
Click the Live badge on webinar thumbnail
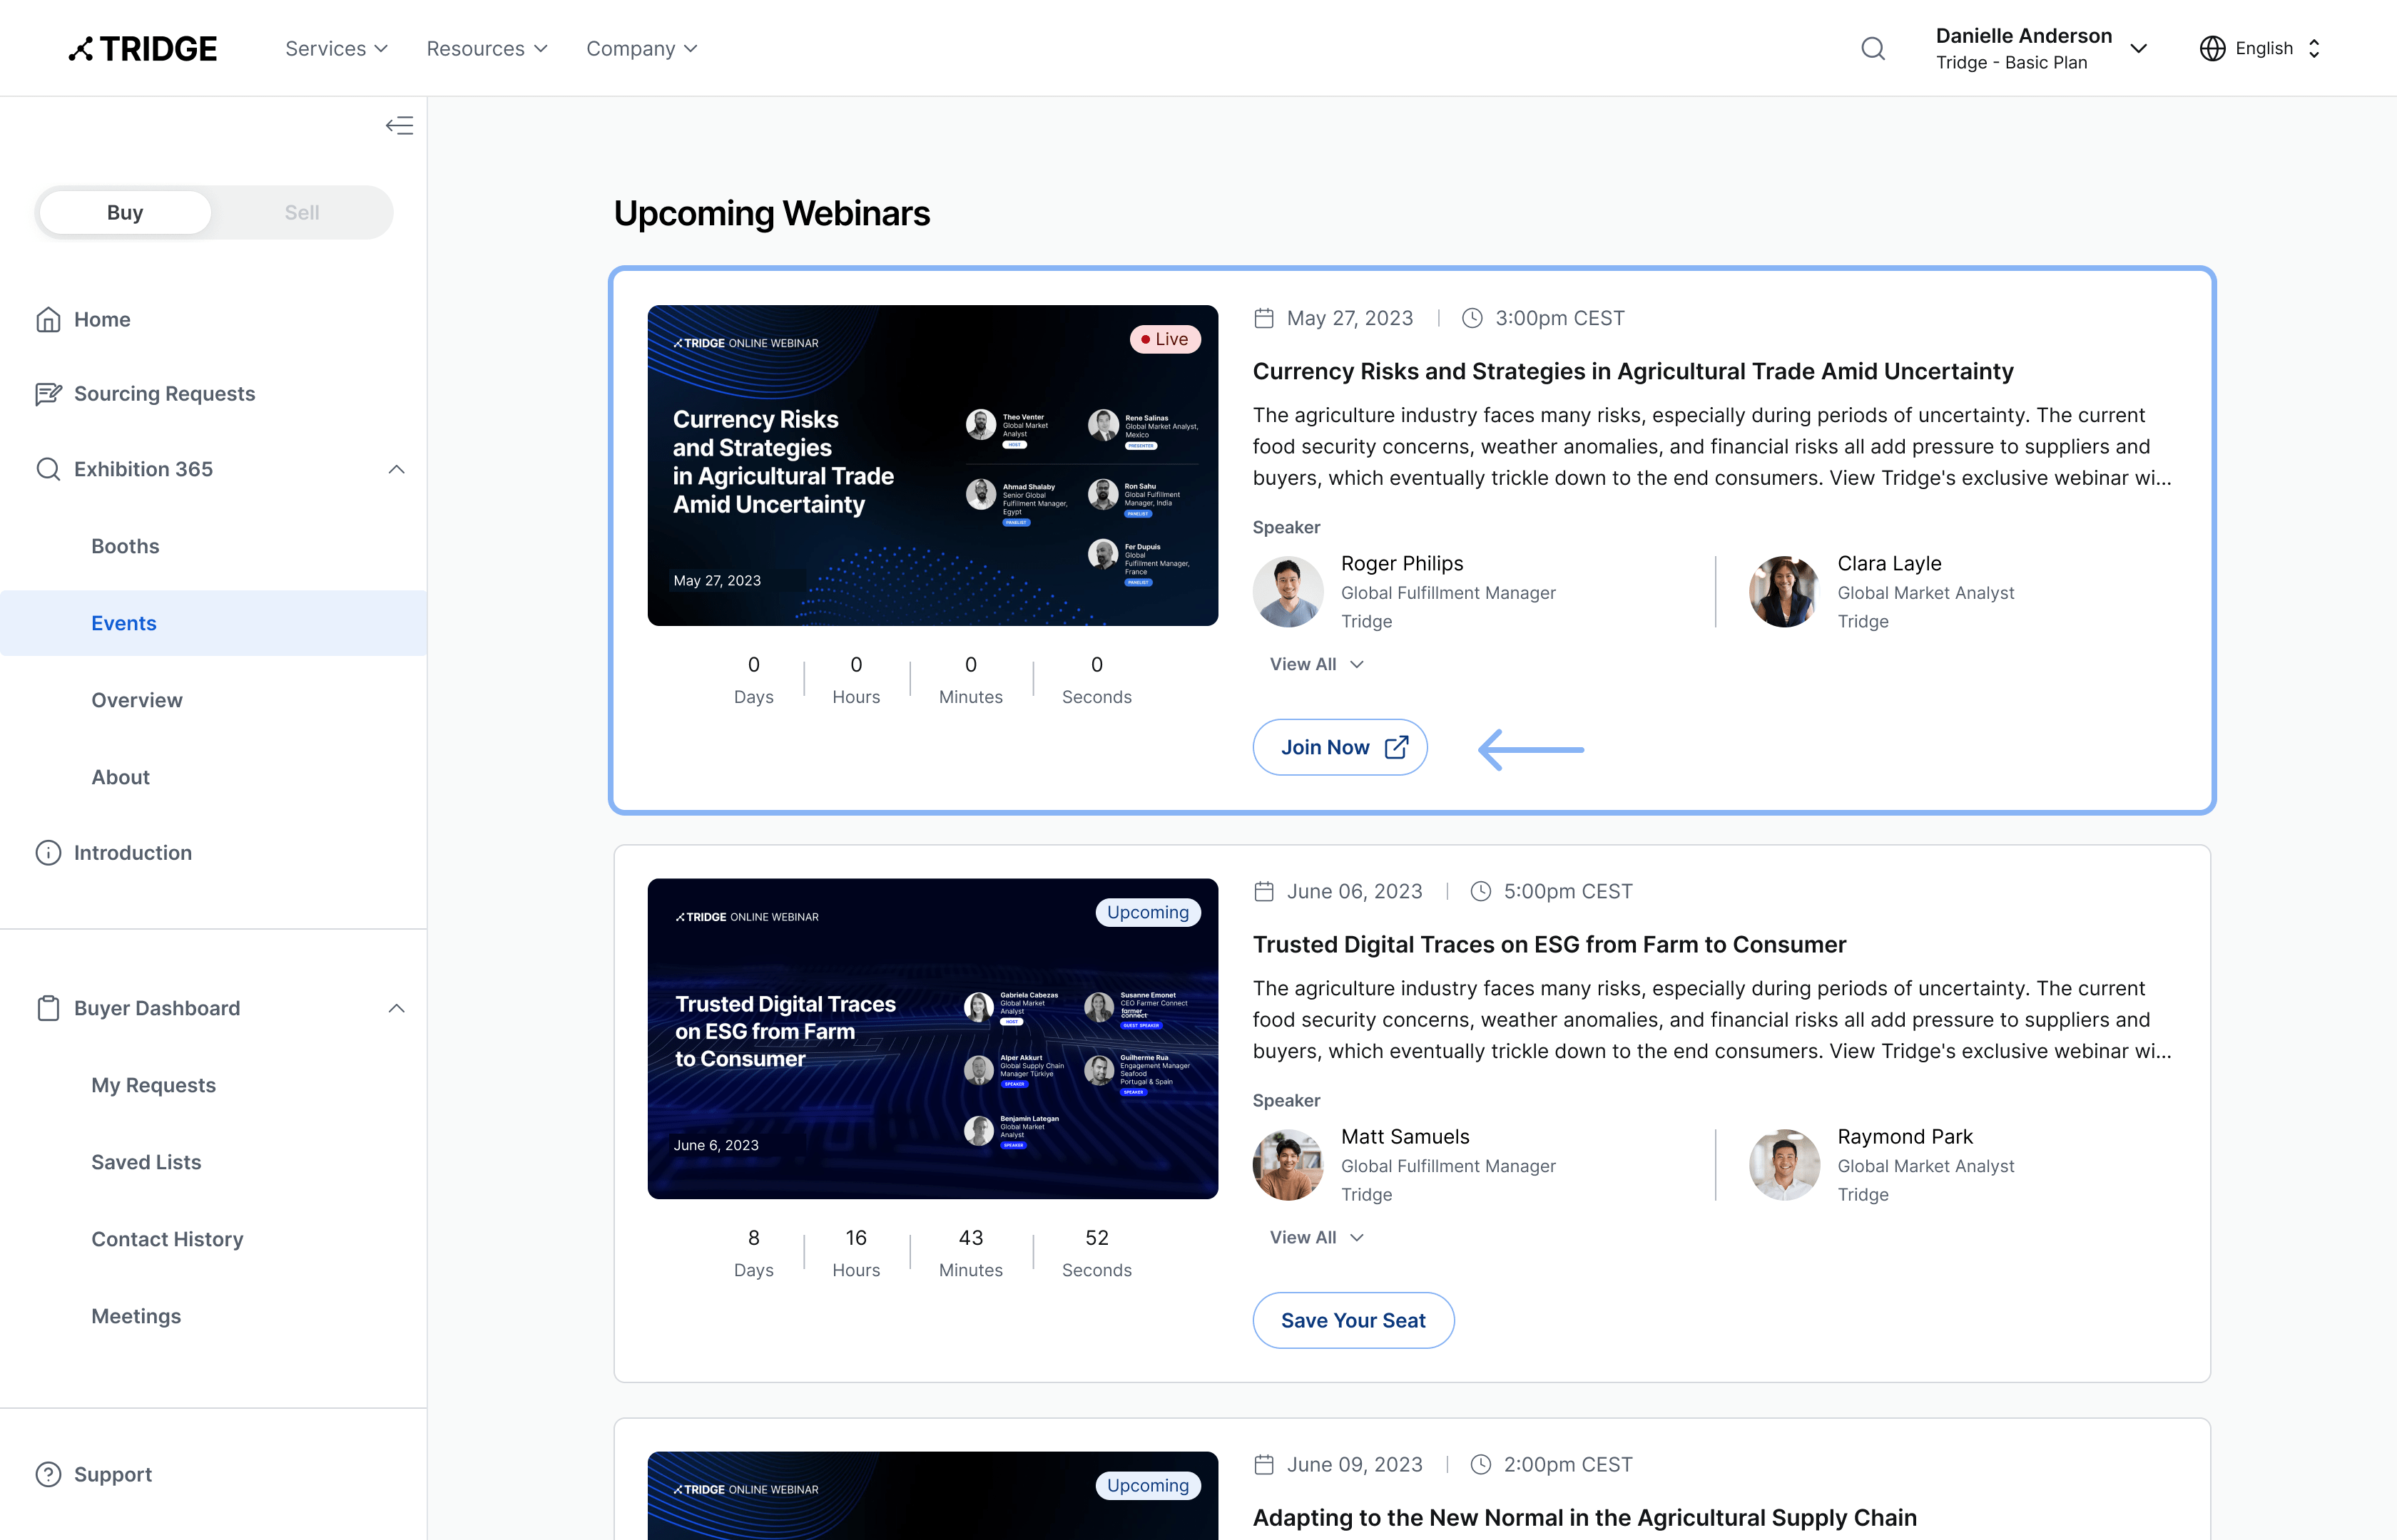click(x=1164, y=339)
